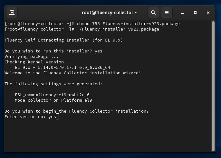The height and width of the screenshot is (158, 221).
Task: Open the hamburger main menu
Action: click(x=167, y=13)
